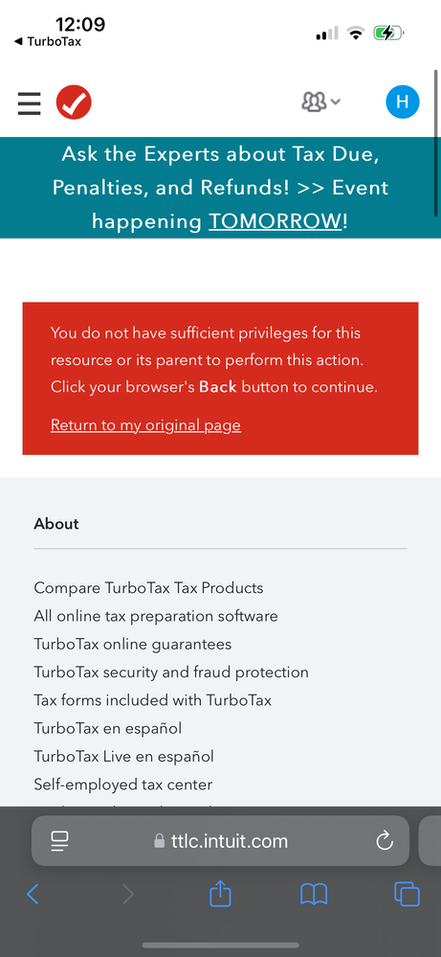This screenshot has height=957, width=441.
Task: Open Safari bookmarks book icon
Action: coord(315,895)
